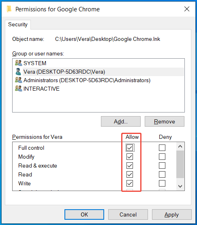
Task: Click the Apply button
Action: pos(172,214)
